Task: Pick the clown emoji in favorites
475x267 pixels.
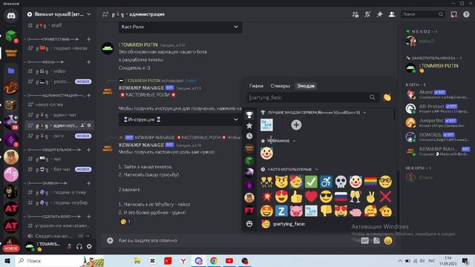Action: (266, 154)
